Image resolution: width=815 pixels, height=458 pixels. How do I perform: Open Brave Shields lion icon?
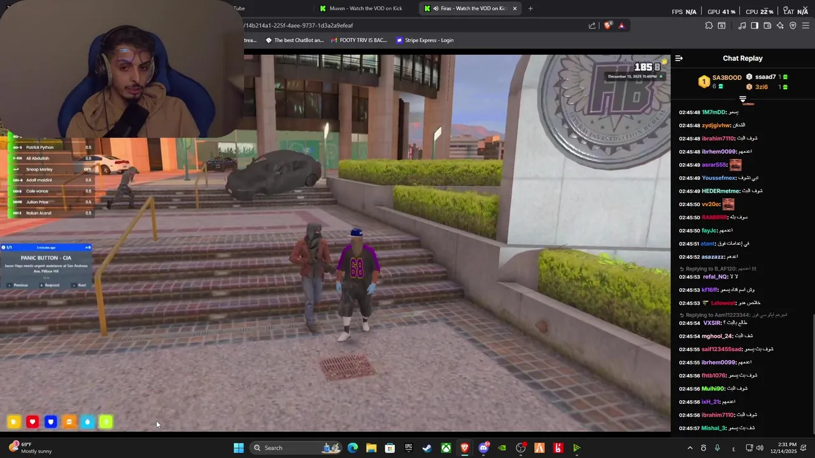click(x=608, y=25)
